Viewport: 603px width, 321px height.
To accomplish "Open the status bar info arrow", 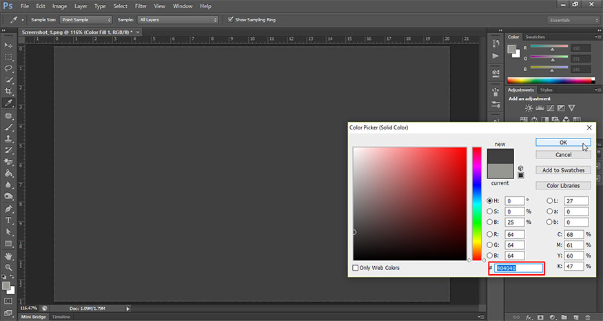I will [x=128, y=309].
